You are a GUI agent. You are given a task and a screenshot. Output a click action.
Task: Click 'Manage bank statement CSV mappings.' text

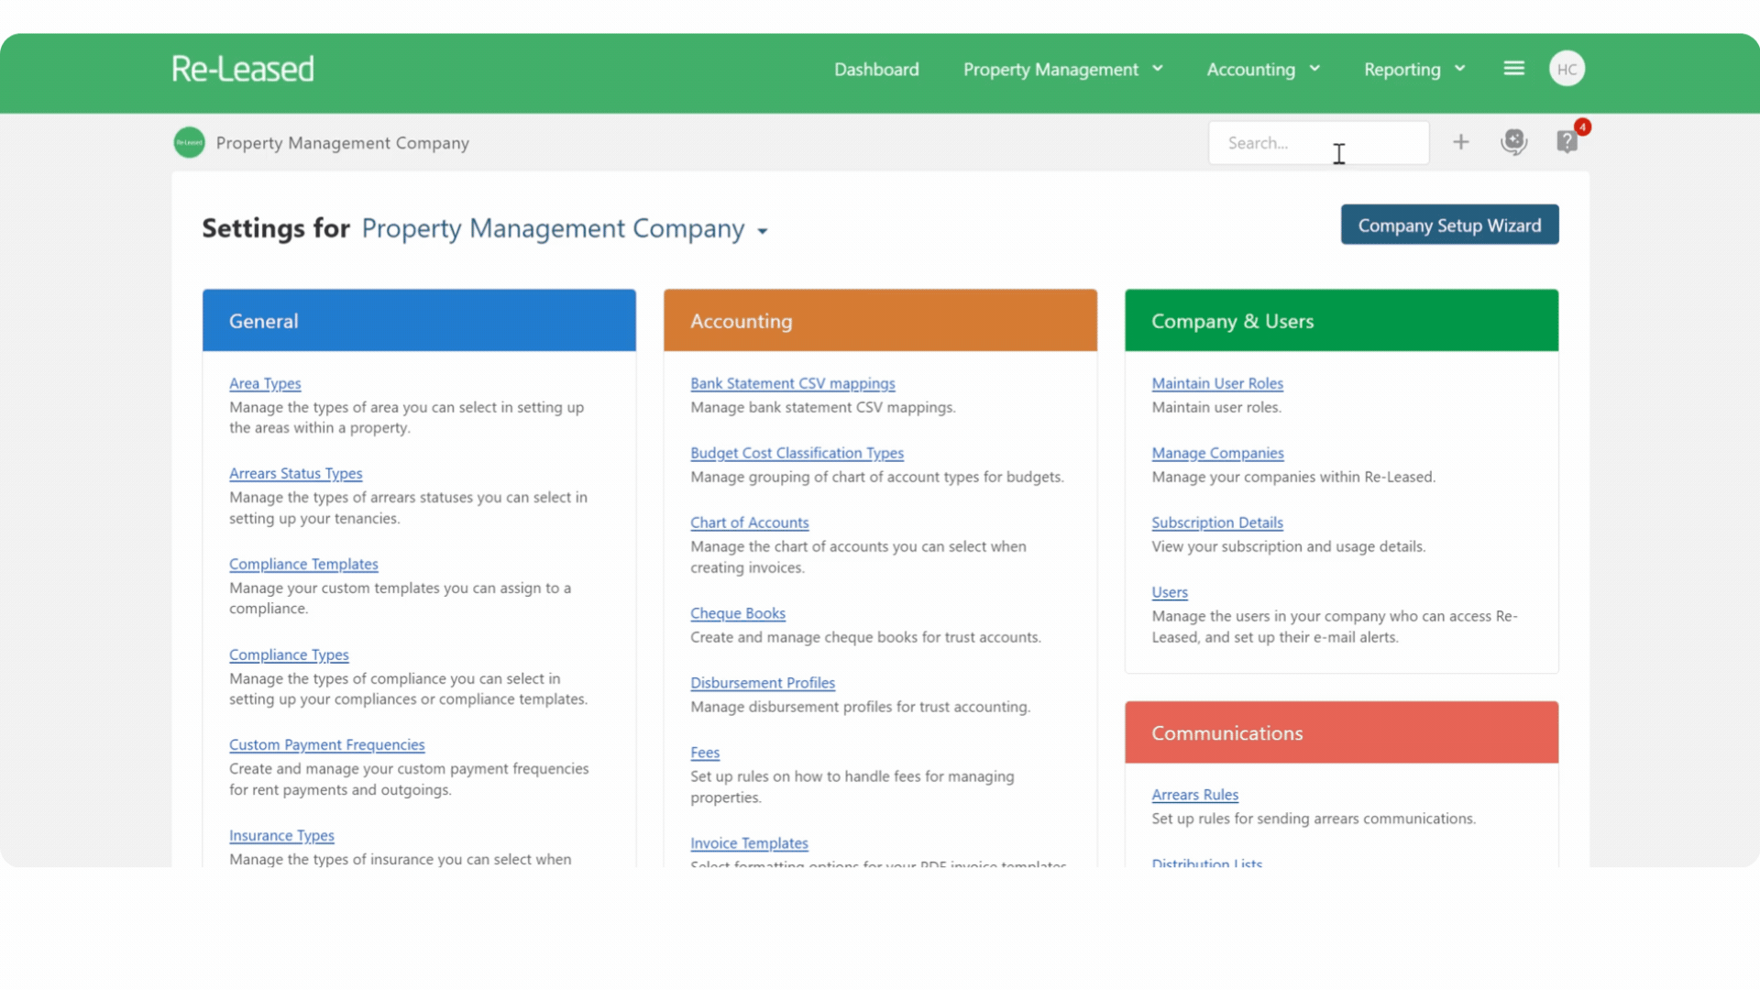coord(822,407)
